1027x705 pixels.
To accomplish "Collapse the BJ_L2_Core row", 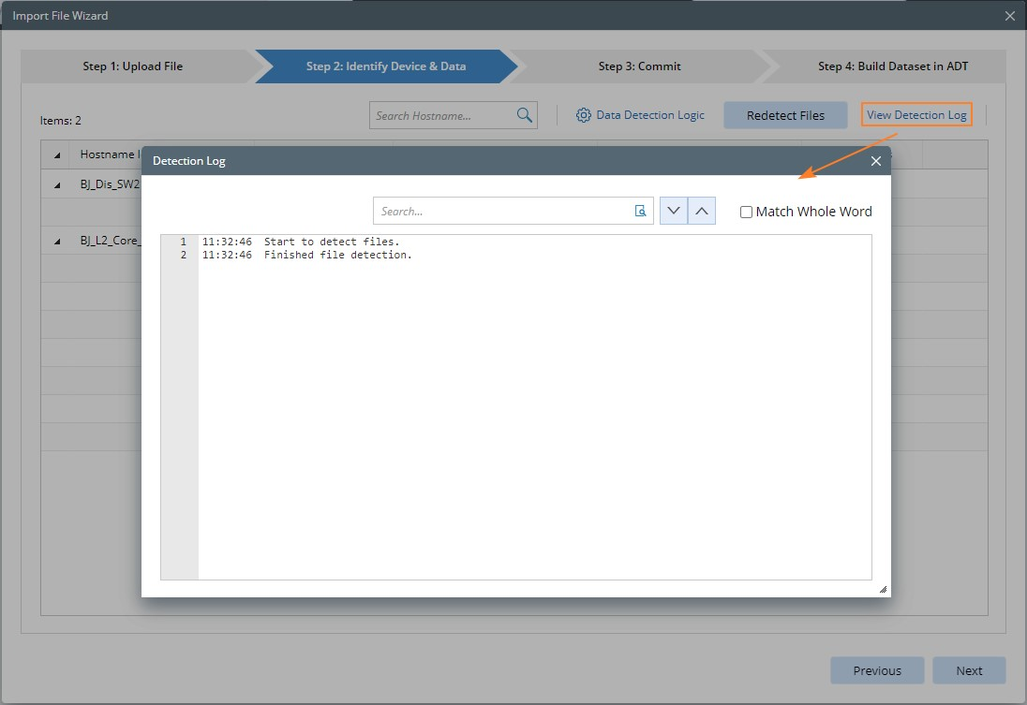I will 57,242.
